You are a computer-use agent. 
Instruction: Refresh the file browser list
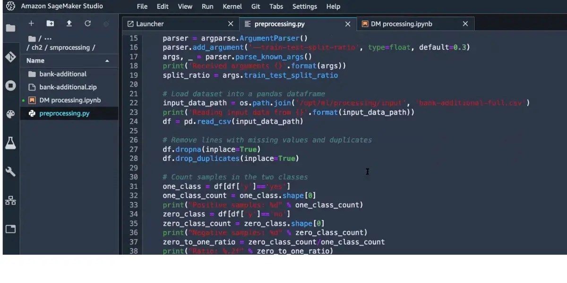(x=88, y=23)
